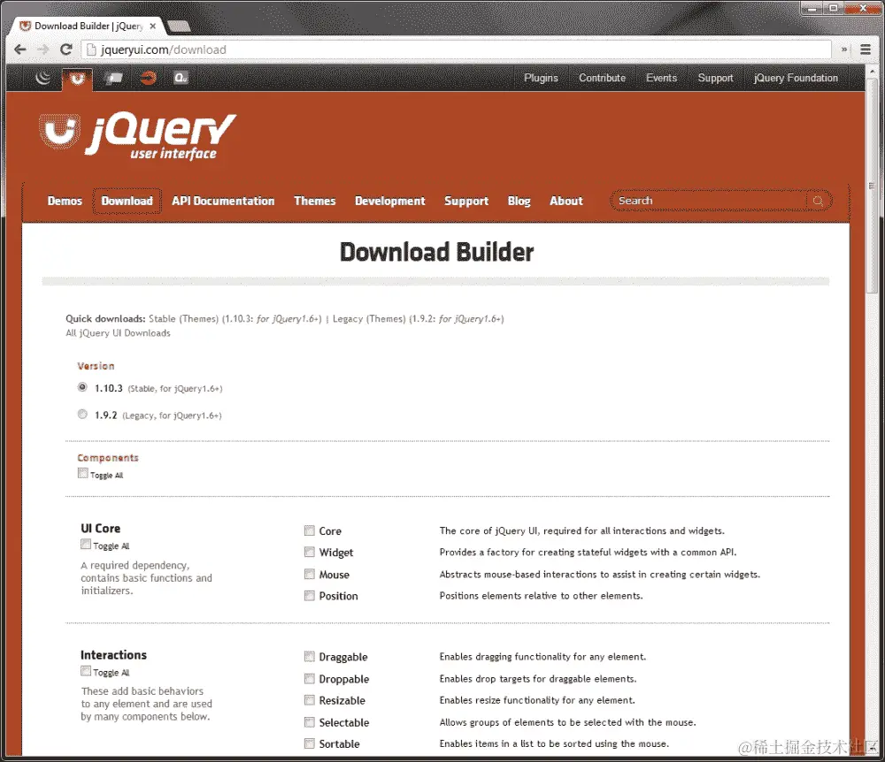The image size is (885, 762).
Task: Click inside the Search input field
Action: (699, 201)
